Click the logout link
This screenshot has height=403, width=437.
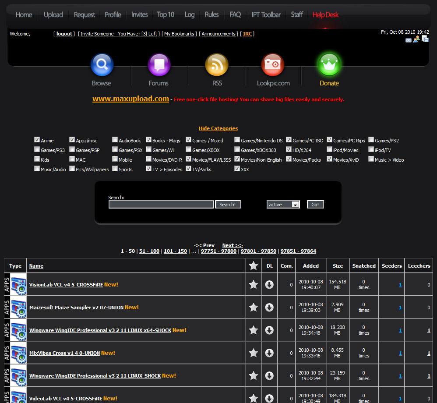(64, 34)
